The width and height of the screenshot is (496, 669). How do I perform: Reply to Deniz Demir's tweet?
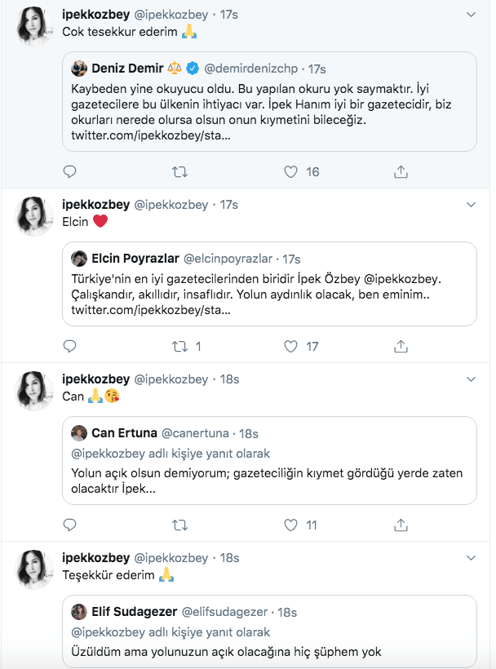coord(69,172)
